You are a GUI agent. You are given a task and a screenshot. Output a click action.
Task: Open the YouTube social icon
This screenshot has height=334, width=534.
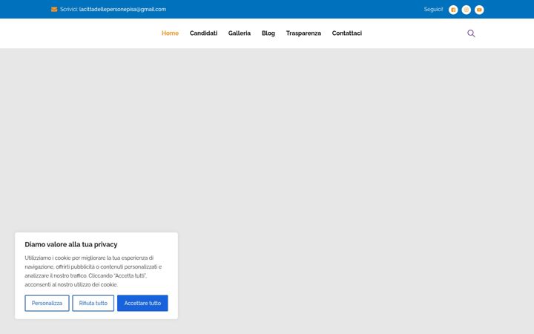point(479,10)
